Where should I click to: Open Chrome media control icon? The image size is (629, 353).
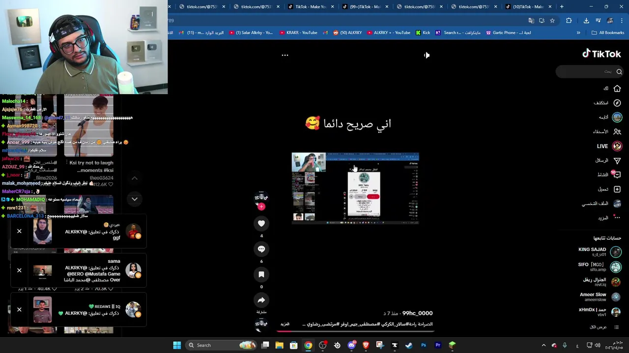(598, 21)
